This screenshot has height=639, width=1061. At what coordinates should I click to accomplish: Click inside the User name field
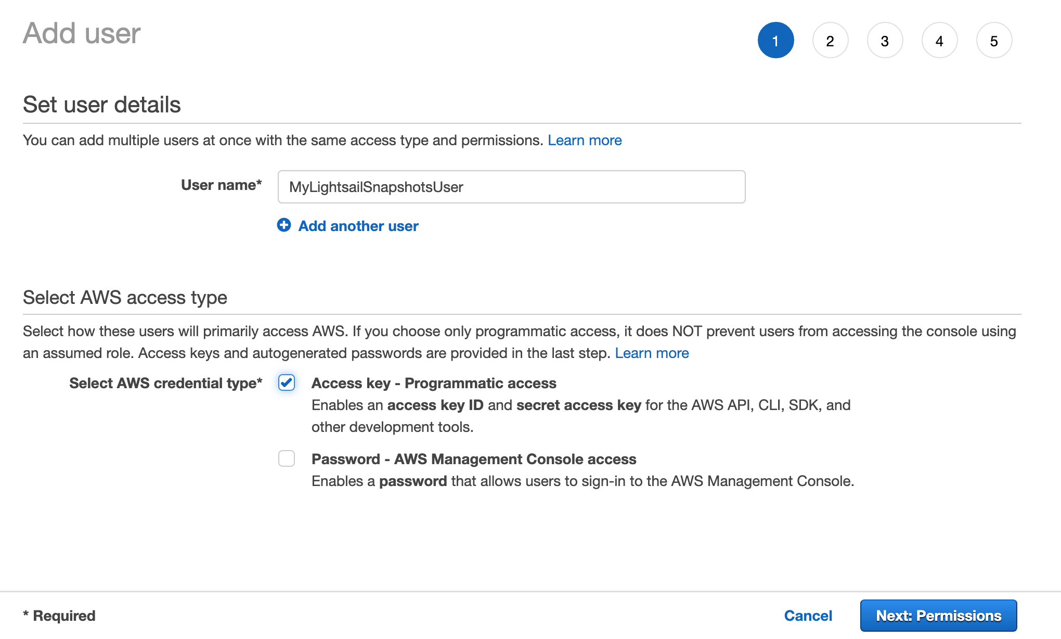511,187
